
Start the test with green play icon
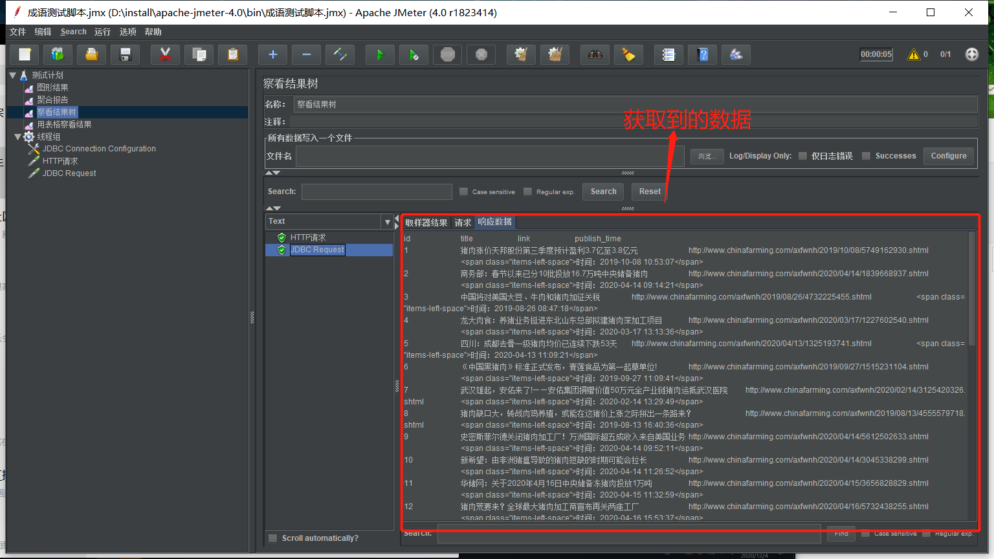tap(381, 54)
